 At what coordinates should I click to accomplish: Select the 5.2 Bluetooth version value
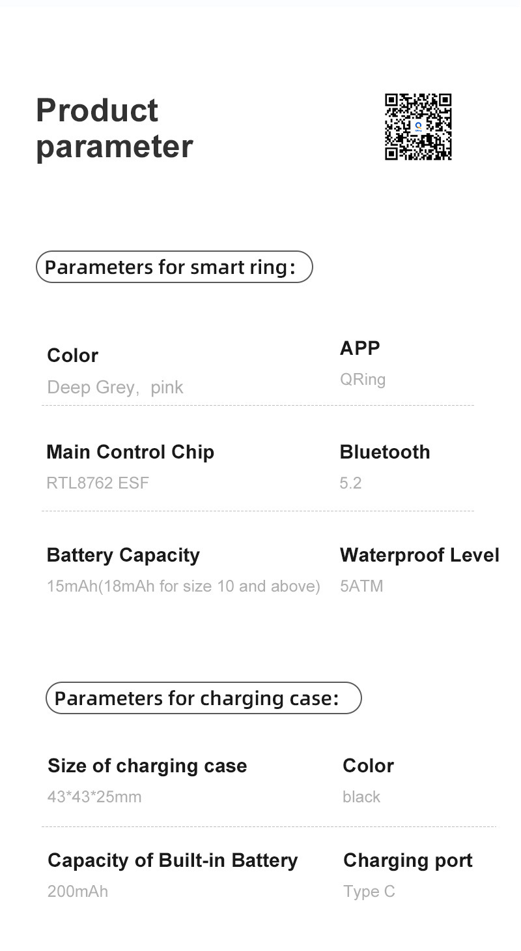pos(350,483)
